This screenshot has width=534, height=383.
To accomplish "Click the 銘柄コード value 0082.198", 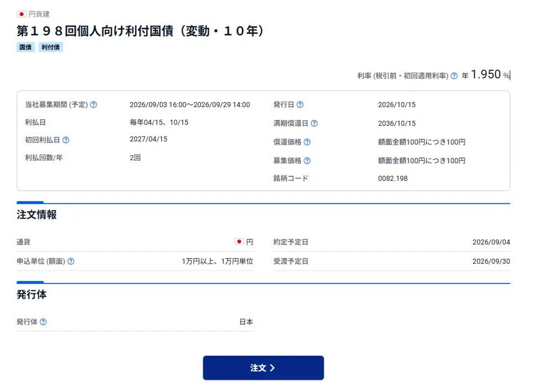I will tap(393, 178).
